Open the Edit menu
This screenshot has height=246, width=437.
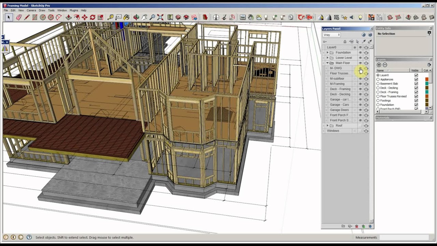pos(13,10)
